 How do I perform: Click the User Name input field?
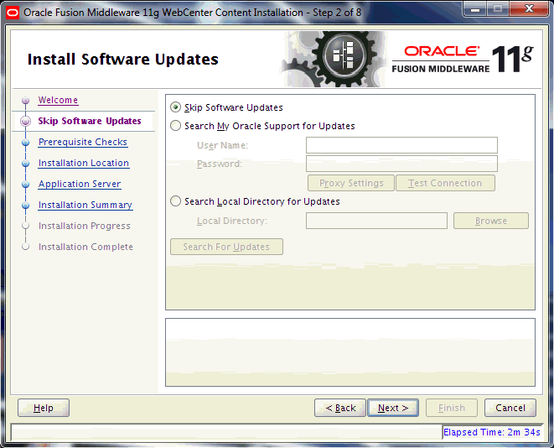(401, 145)
